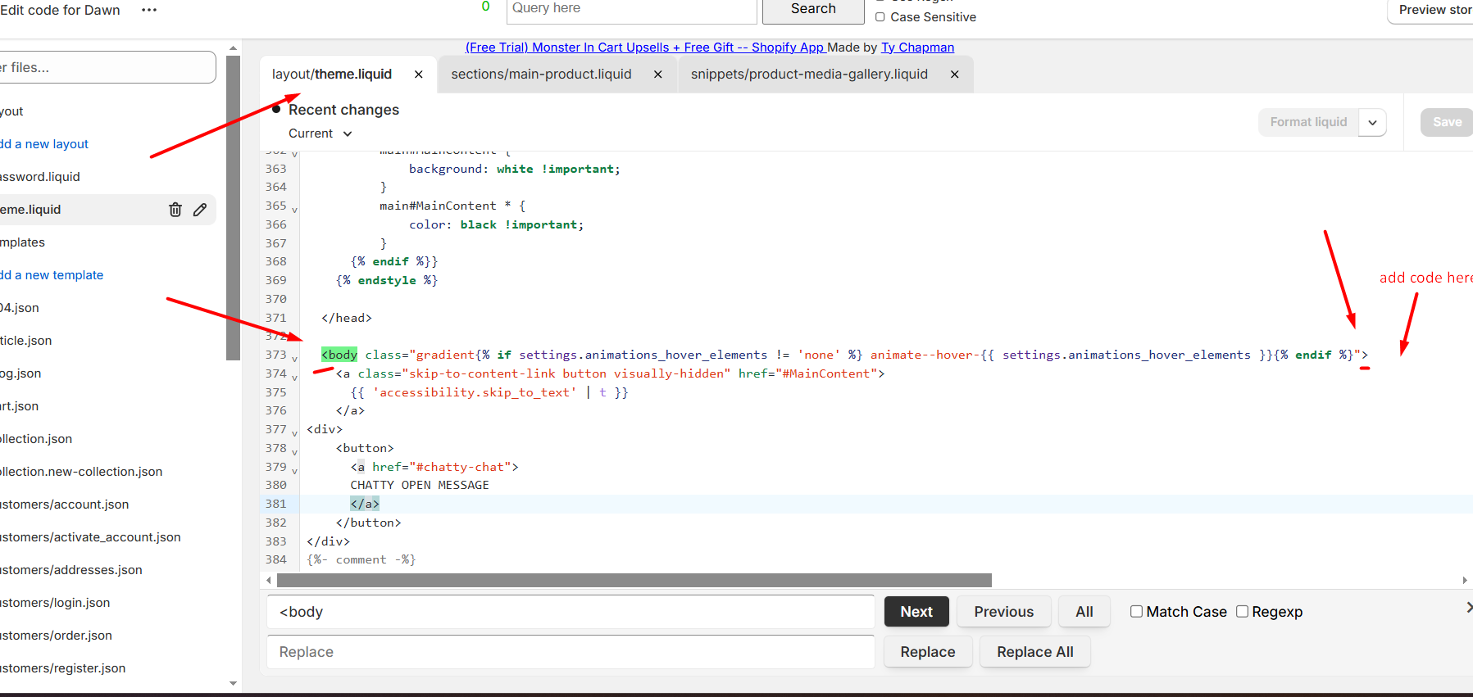Toggle the Case Sensitive checkbox
The width and height of the screenshot is (1473, 697).
point(880,17)
